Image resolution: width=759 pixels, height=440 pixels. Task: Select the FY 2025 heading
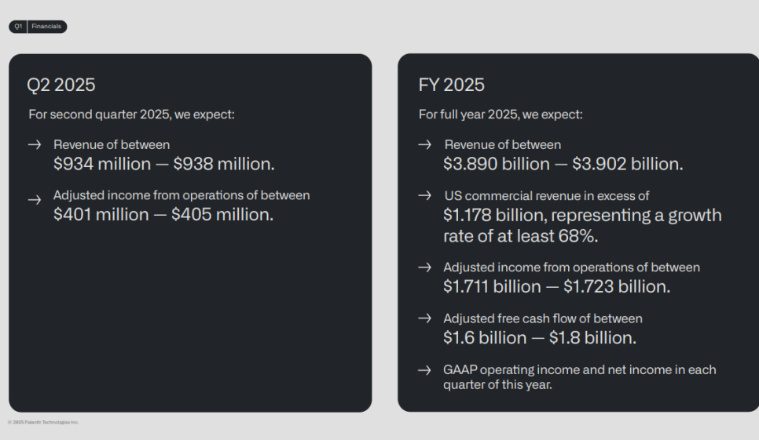click(451, 85)
